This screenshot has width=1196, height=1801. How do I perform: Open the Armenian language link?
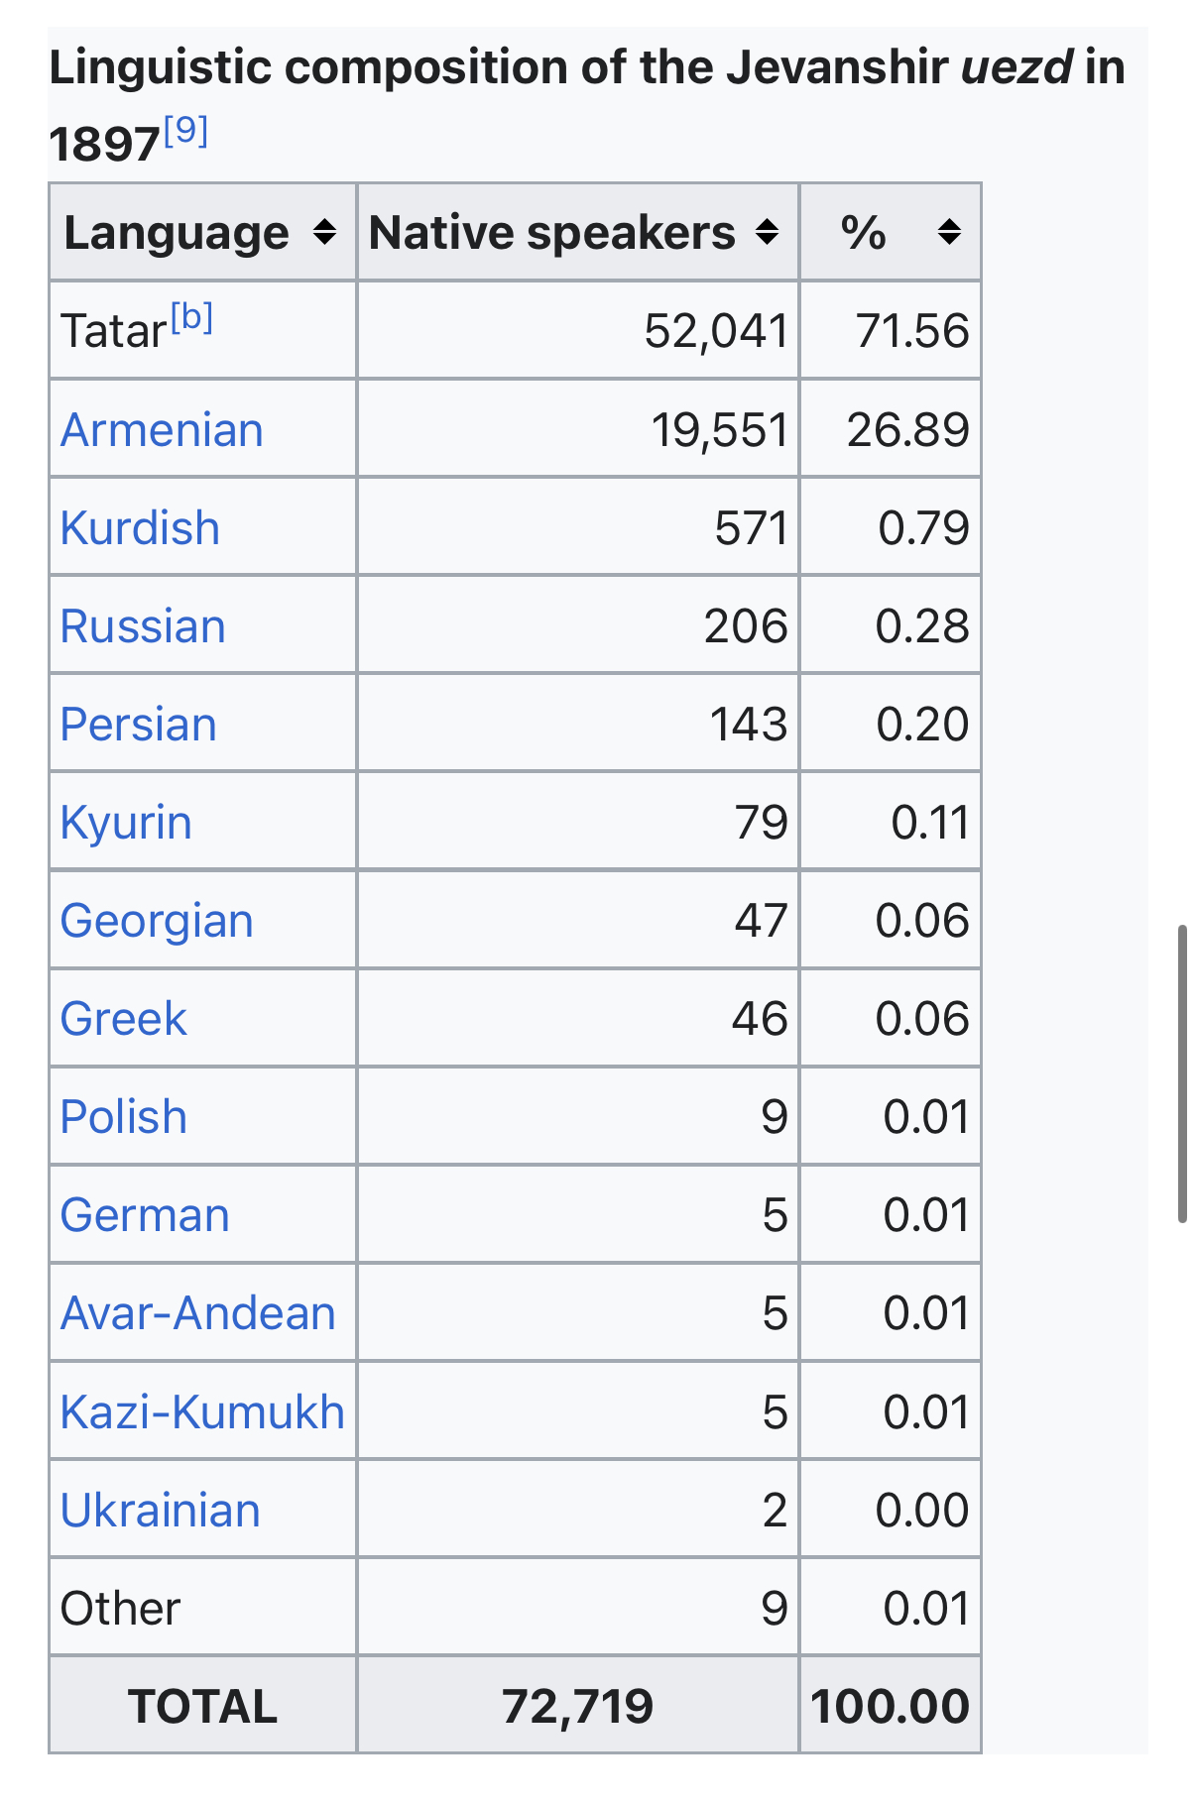point(162,429)
